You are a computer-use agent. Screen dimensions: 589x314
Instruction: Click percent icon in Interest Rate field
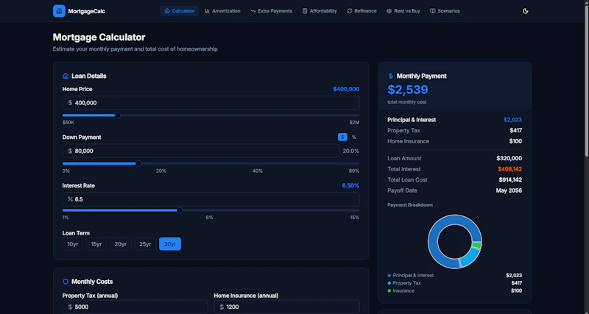point(70,199)
